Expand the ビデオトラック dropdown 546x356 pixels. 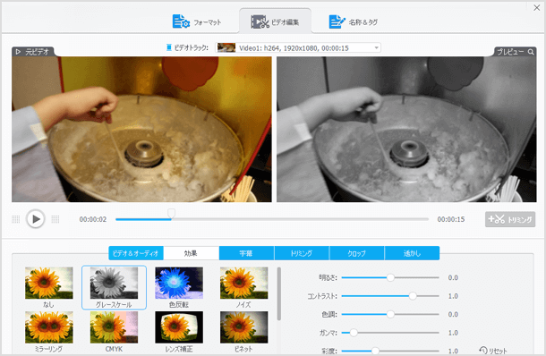pyautogui.click(x=376, y=48)
